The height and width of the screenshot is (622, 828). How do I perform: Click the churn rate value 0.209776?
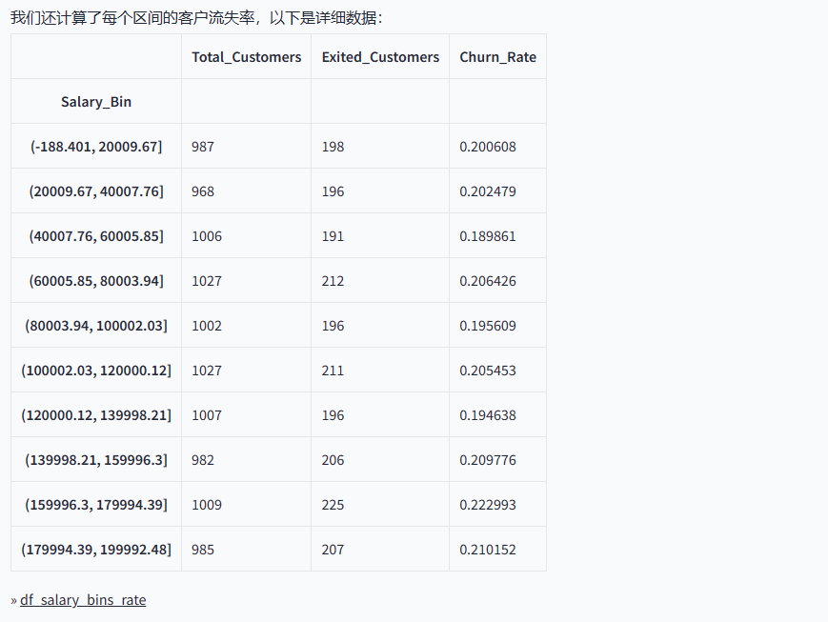click(488, 460)
